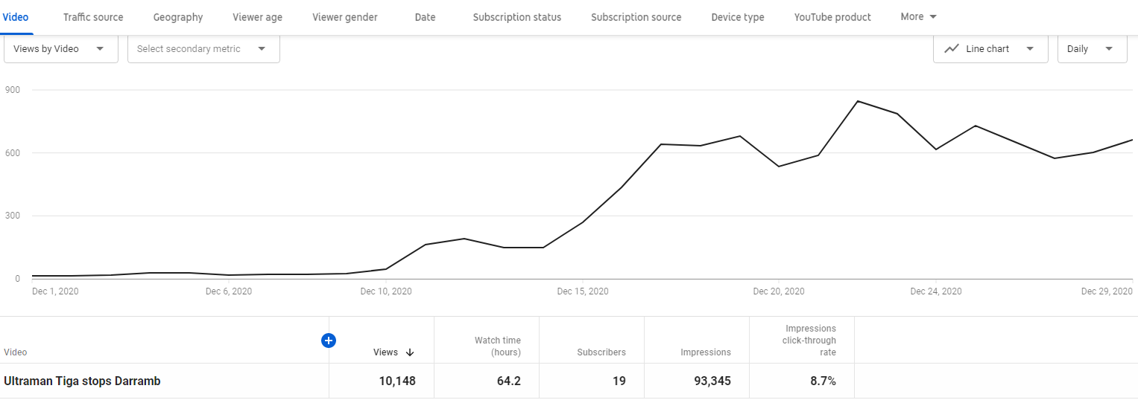
Task: Click the Views sort descending arrow
Action: coord(410,352)
